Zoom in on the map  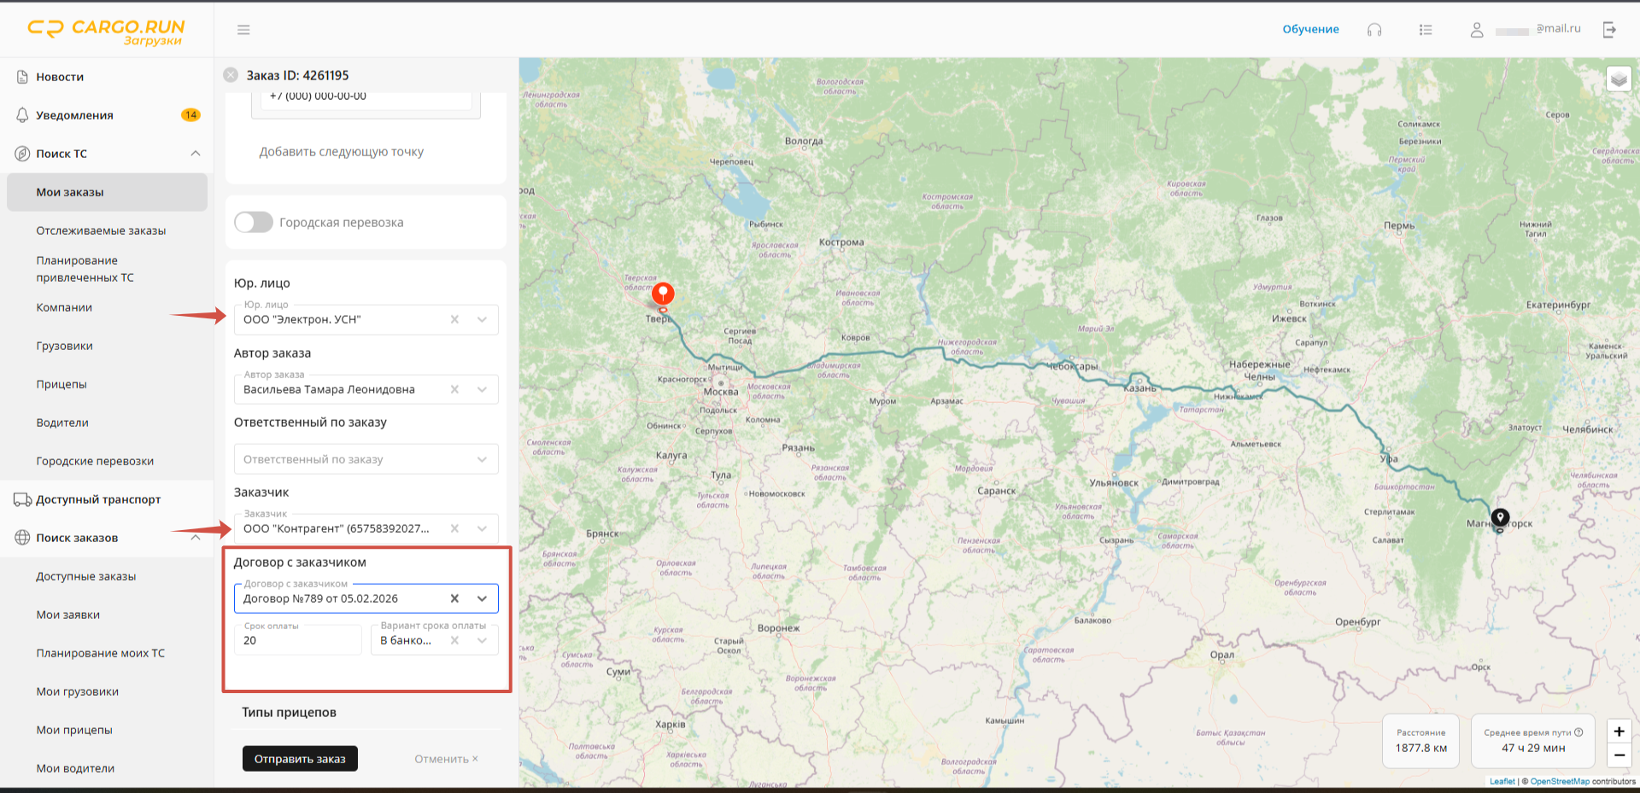1619,732
